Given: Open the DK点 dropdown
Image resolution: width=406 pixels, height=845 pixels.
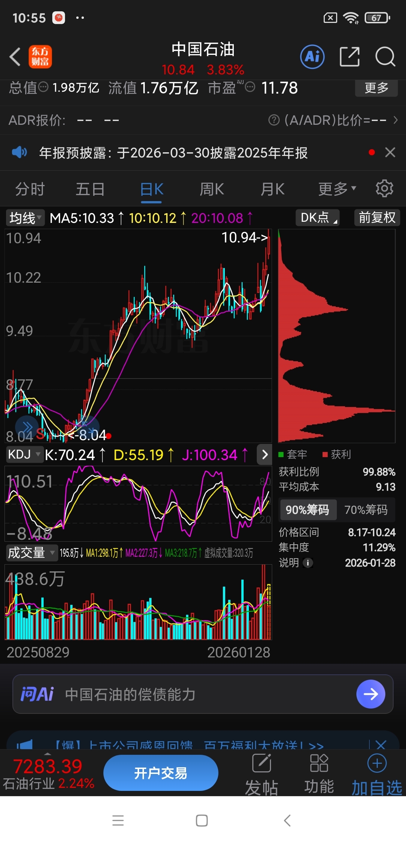Looking at the screenshot, I should coord(318,218).
